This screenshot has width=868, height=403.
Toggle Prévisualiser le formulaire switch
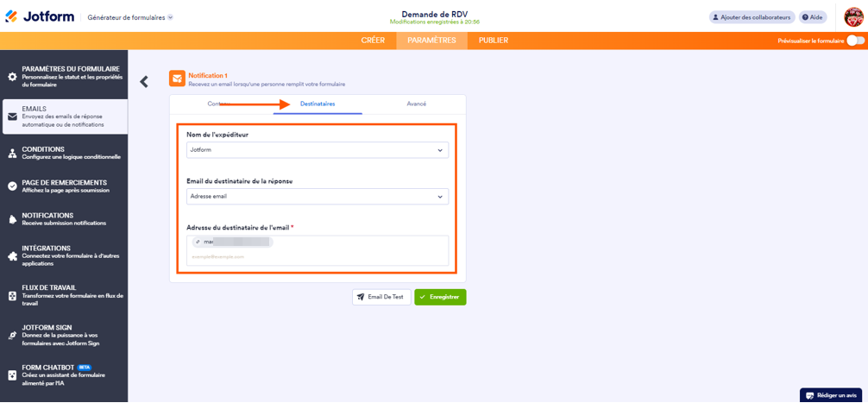click(855, 41)
